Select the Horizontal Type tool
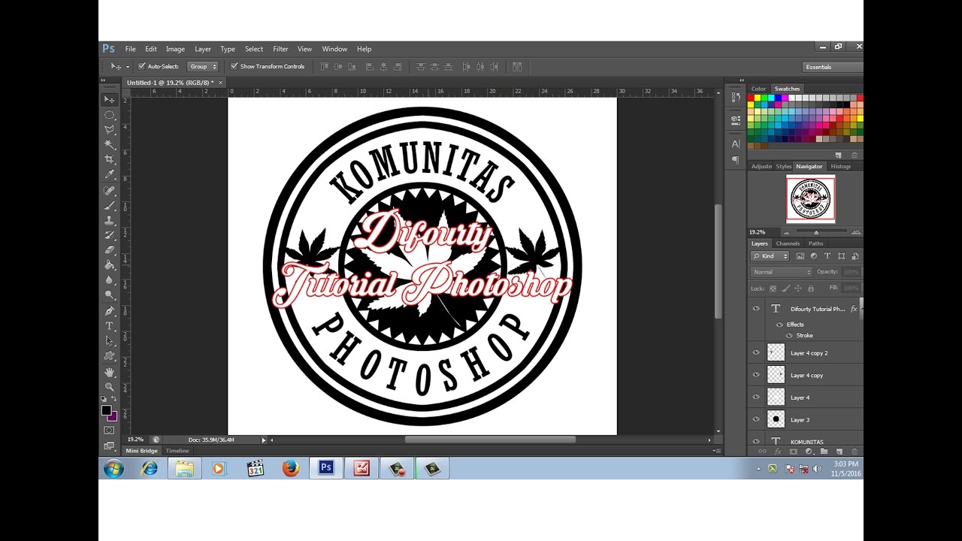Viewport: 962px width, 541px height. point(110,326)
